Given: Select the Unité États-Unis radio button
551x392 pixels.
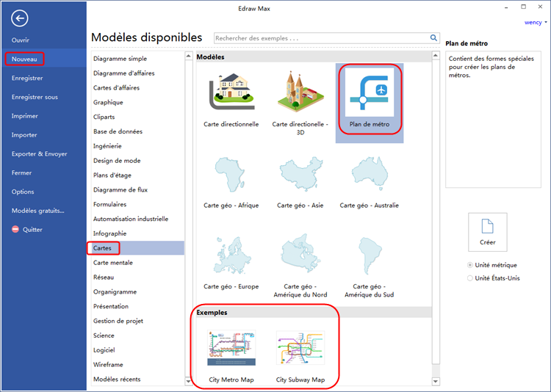Looking at the screenshot, I should coord(470,278).
